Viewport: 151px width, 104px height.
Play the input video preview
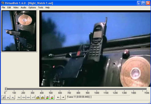(x=8, y=97)
